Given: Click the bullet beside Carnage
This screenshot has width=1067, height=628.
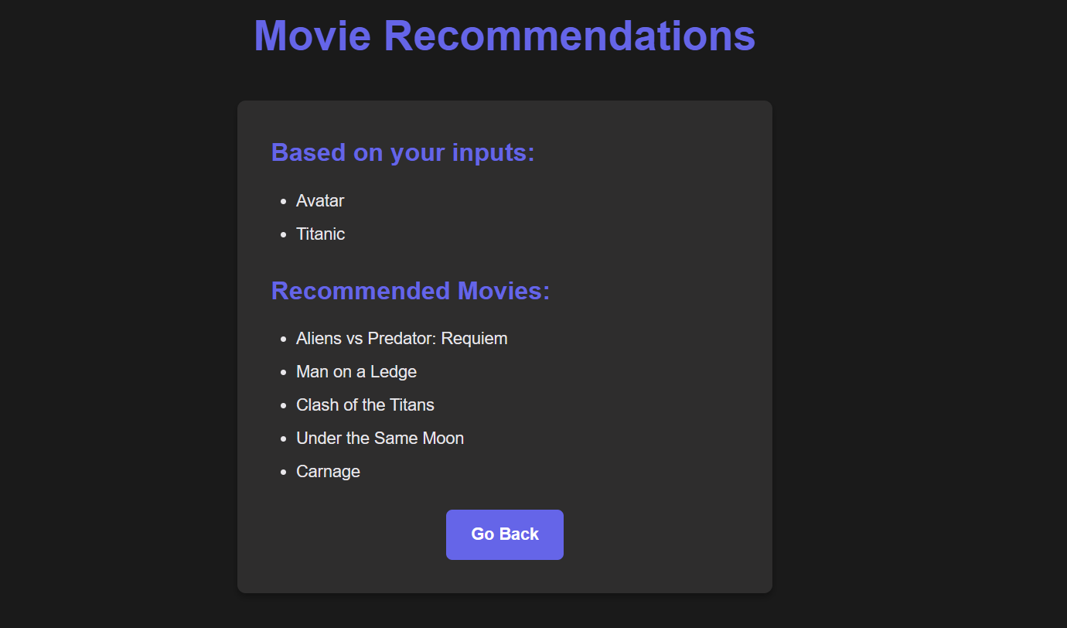Looking at the screenshot, I should coord(283,473).
